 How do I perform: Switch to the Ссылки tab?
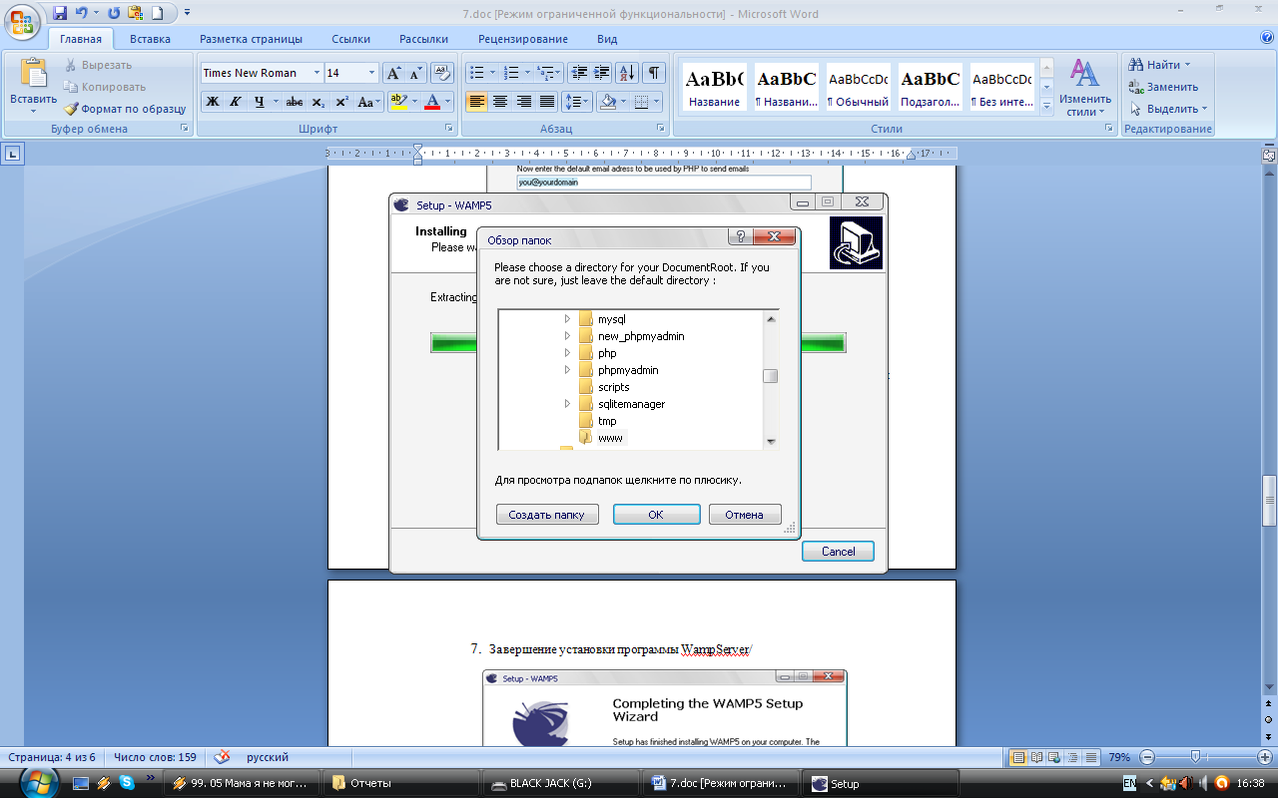point(351,39)
